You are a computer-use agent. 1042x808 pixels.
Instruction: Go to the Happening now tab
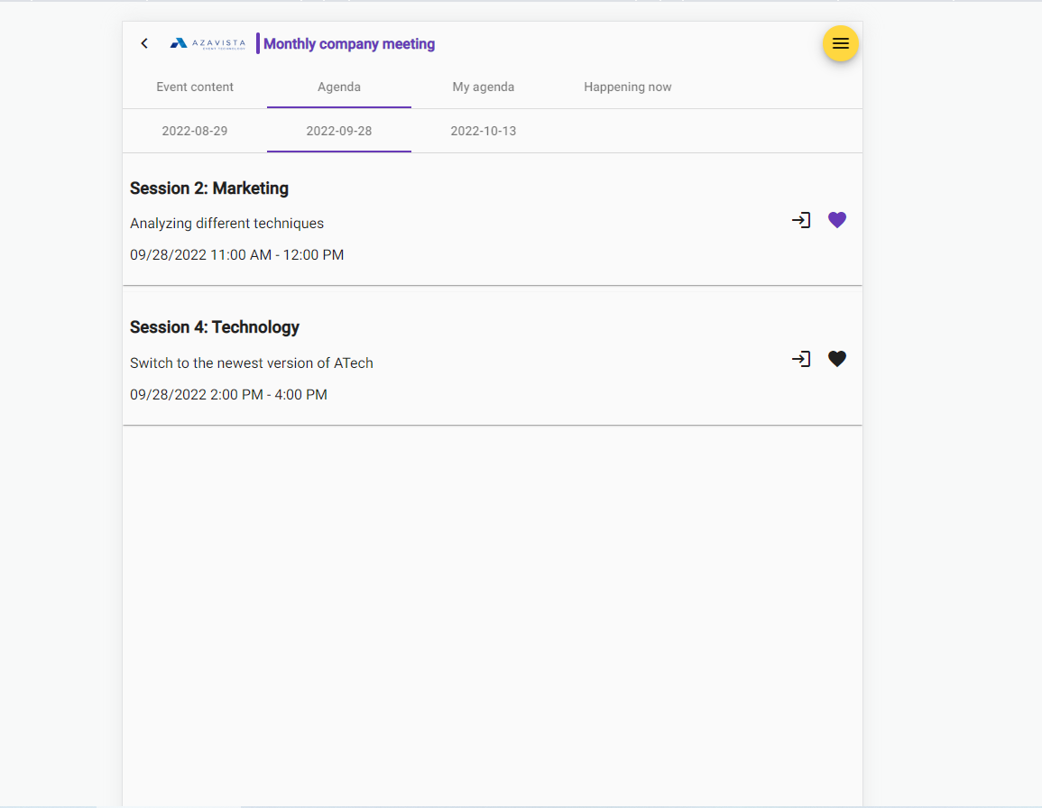coord(627,87)
